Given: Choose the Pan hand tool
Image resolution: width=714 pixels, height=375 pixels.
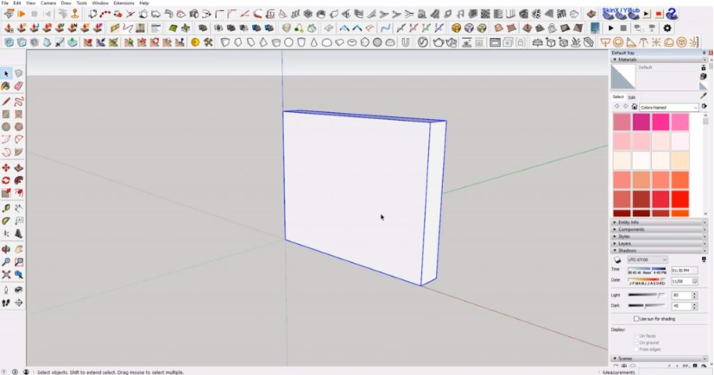Looking at the screenshot, I should point(19,249).
